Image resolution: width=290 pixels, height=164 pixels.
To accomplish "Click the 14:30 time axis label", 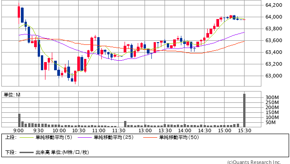I will coord(205,130).
